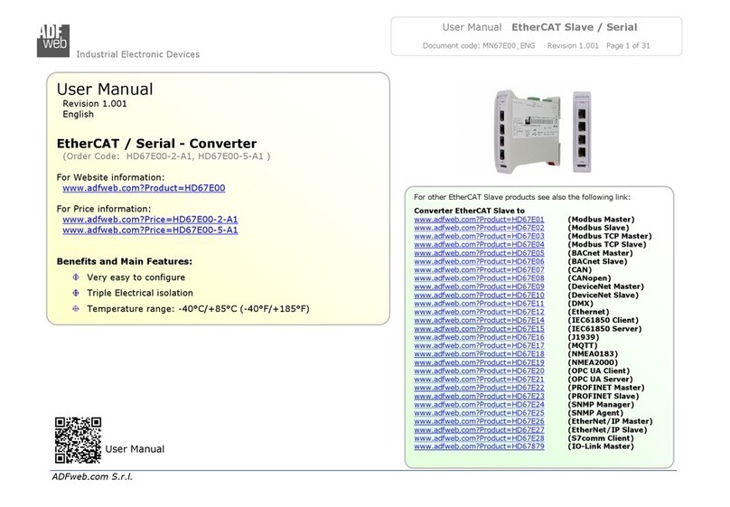
Task: Click the 'Benefits and Main Features:' heading
Action: point(125,262)
